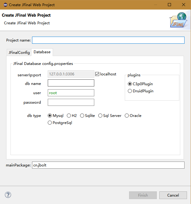
Task: Click the serverIp:port field
Action: 71,74
